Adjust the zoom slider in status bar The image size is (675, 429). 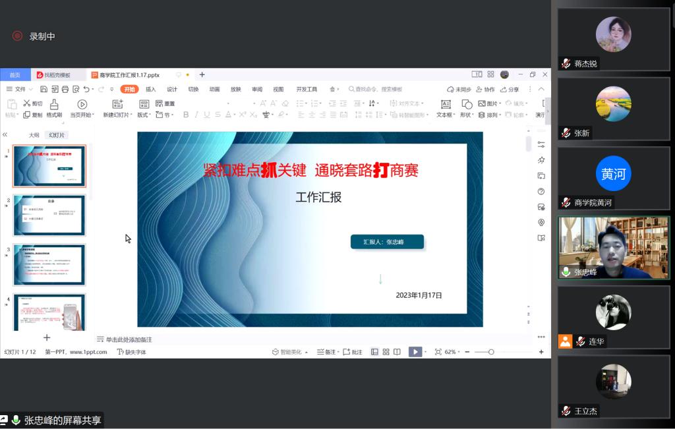coord(491,352)
